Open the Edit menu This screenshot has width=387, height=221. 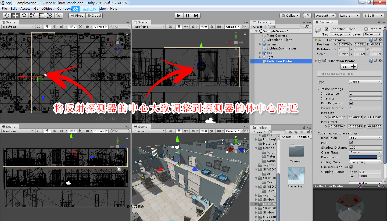coord(14,9)
